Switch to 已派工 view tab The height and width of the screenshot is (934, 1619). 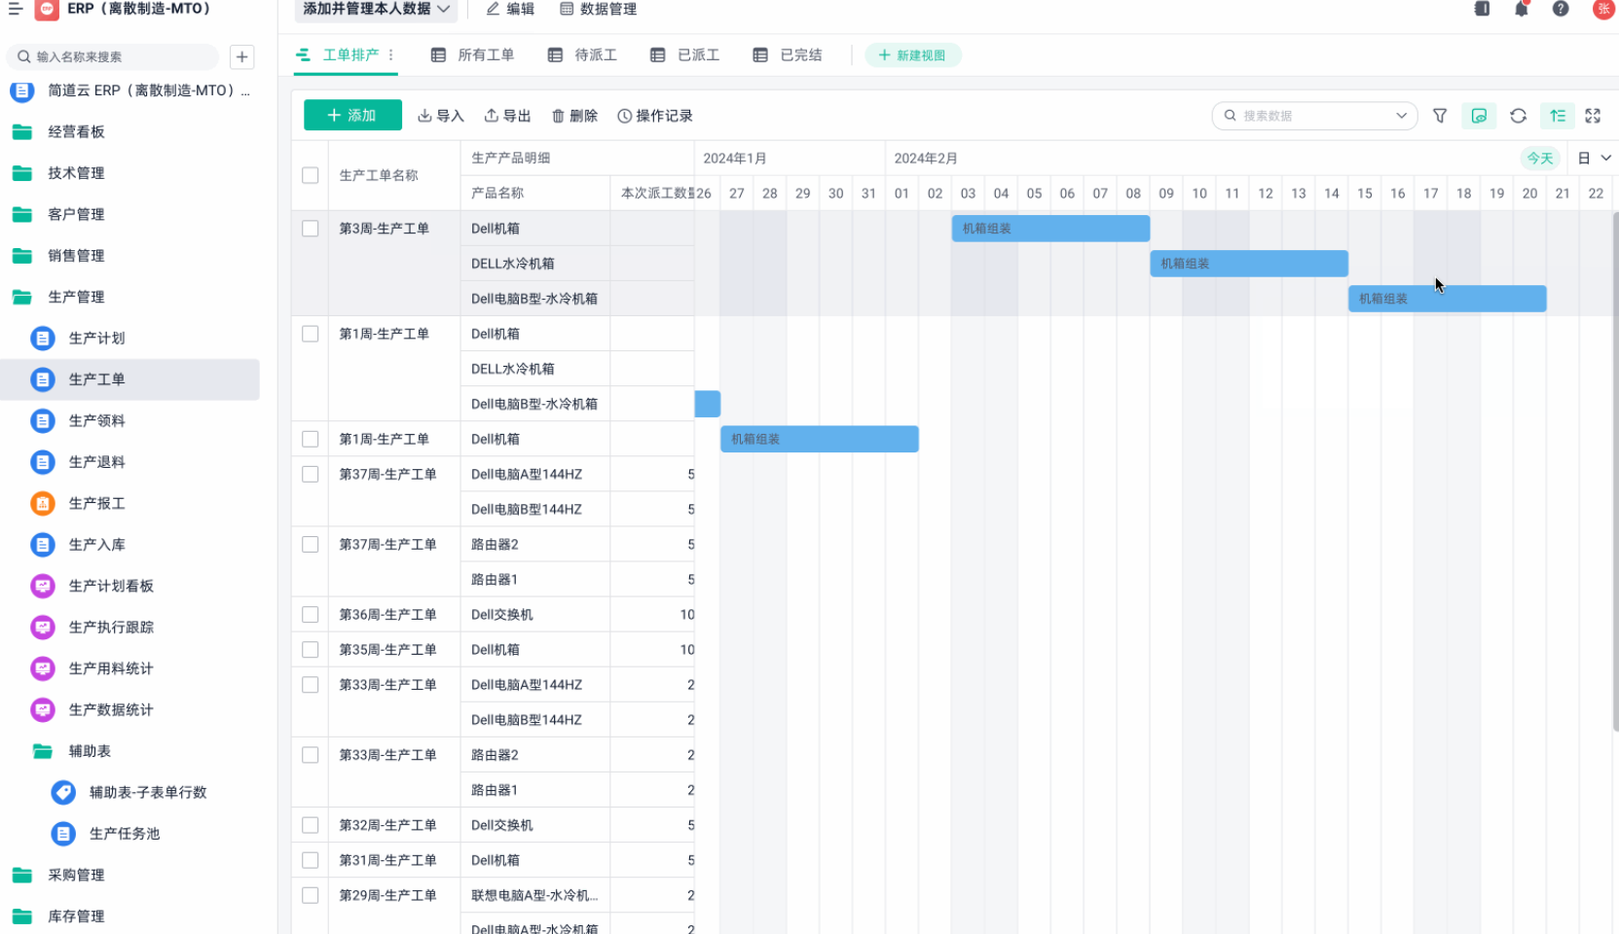(685, 55)
